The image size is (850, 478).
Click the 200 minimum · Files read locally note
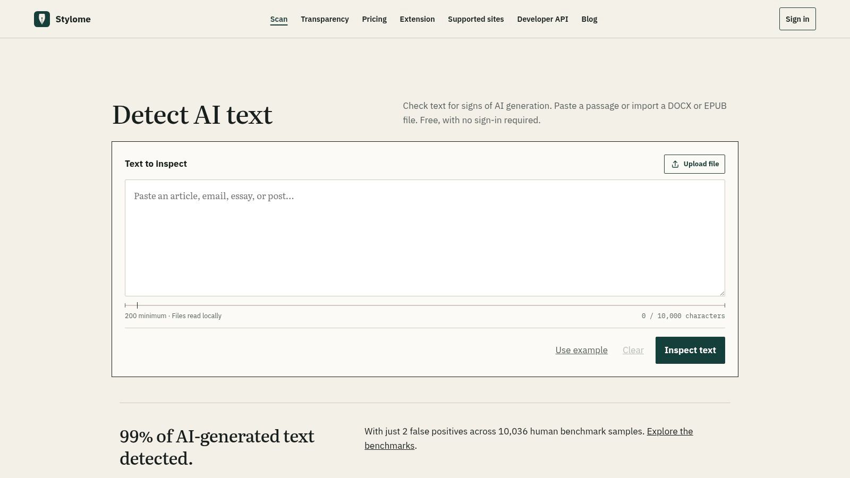pos(173,316)
